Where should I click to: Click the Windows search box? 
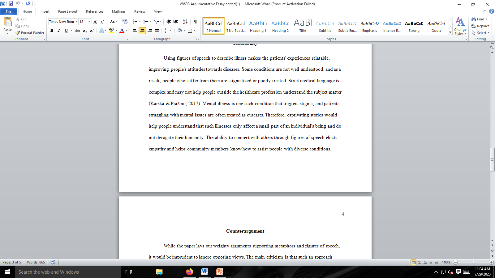point(68,272)
